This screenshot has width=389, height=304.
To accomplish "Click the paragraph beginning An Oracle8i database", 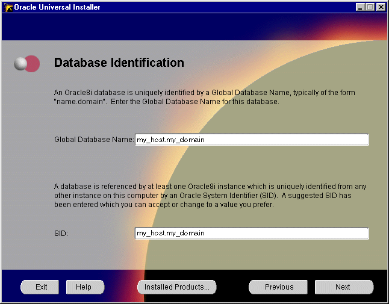I will click(204, 97).
